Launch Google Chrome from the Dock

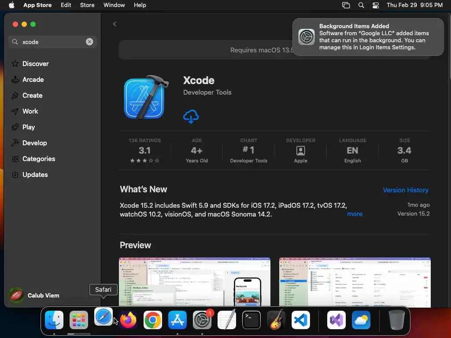click(x=153, y=320)
